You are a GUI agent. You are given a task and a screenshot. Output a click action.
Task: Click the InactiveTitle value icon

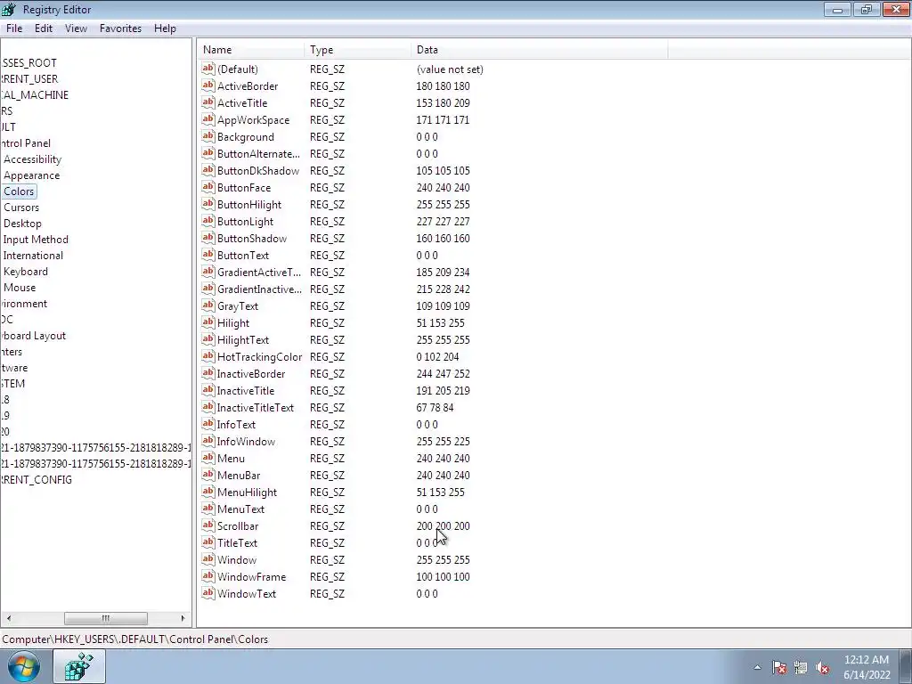208,389
